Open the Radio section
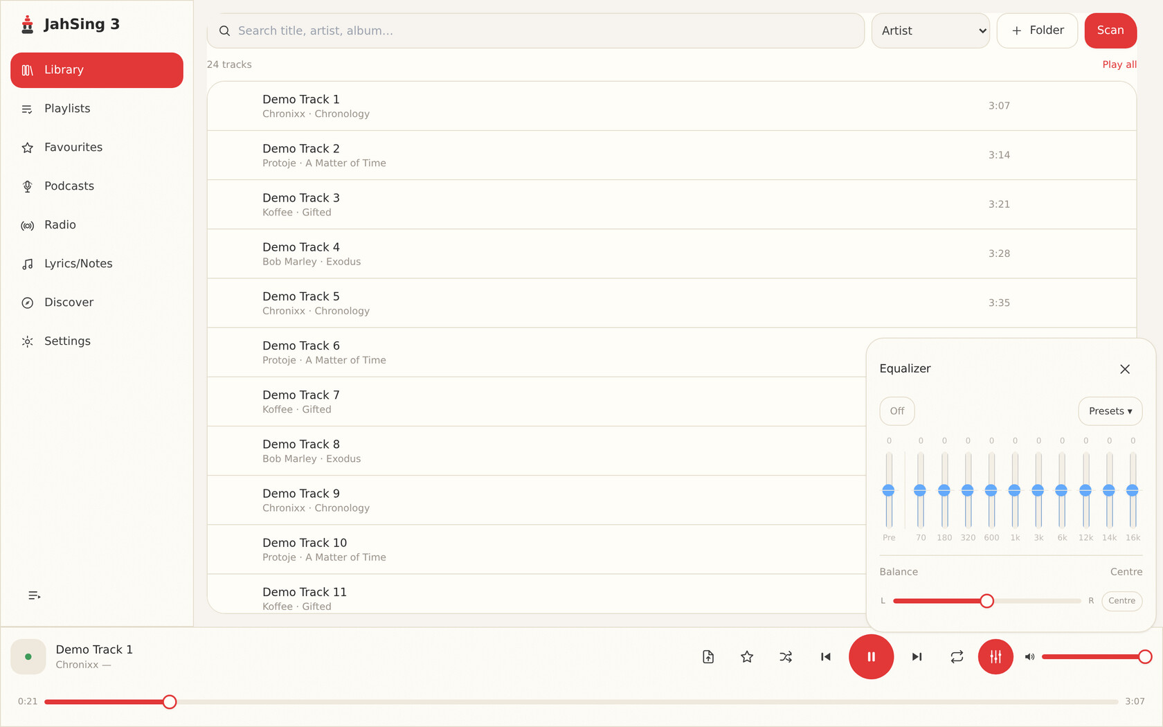This screenshot has height=727, width=1163. pyautogui.click(x=97, y=225)
